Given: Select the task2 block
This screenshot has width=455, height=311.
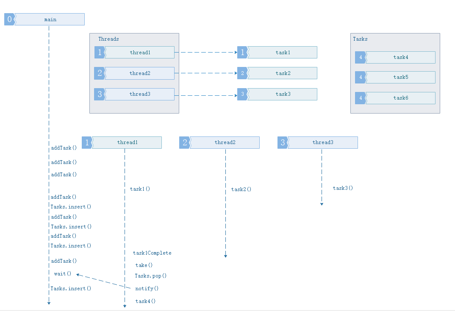Looking at the screenshot, I should 282,73.
